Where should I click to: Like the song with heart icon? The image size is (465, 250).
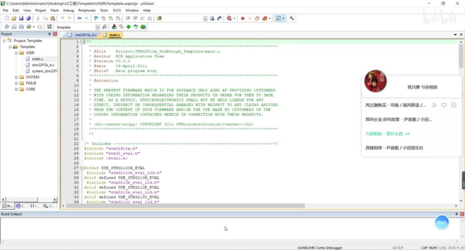(444, 105)
